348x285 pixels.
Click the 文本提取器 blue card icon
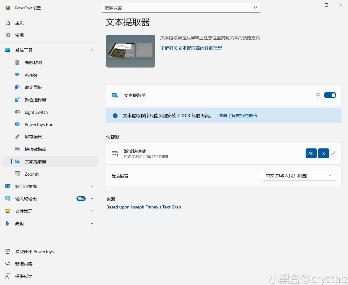point(114,95)
